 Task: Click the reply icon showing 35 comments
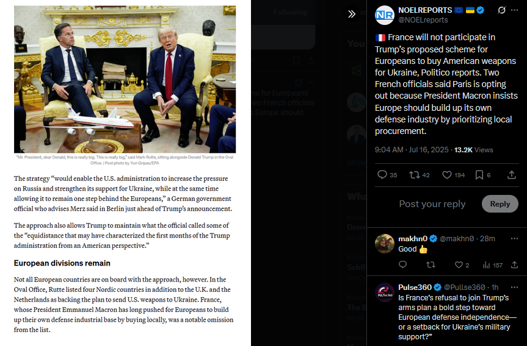coord(387,175)
